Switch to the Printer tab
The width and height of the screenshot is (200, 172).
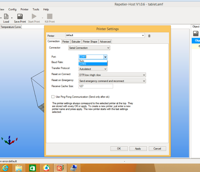(66, 42)
